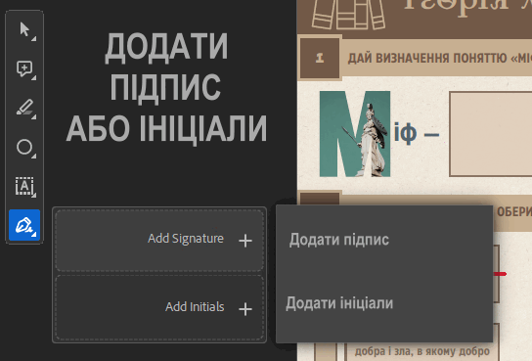Image resolution: width=532 pixels, height=361 pixels.
Task: Click text 'ДАЙ ВИЗНАЧЕННЯ ПОНЯТТЮ'
Action: (x=427, y=59)
